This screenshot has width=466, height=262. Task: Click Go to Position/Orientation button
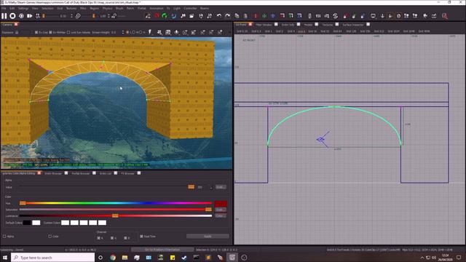tap(162, 250)
